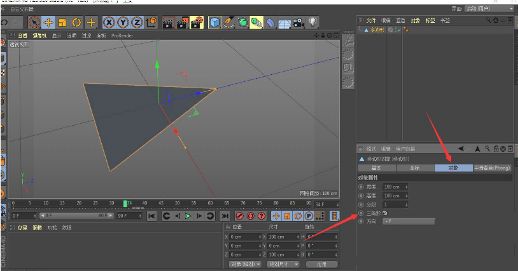Select the Move tool in top toolbar
The height and width of the screenshot is (271, 518).
[48, 22]
